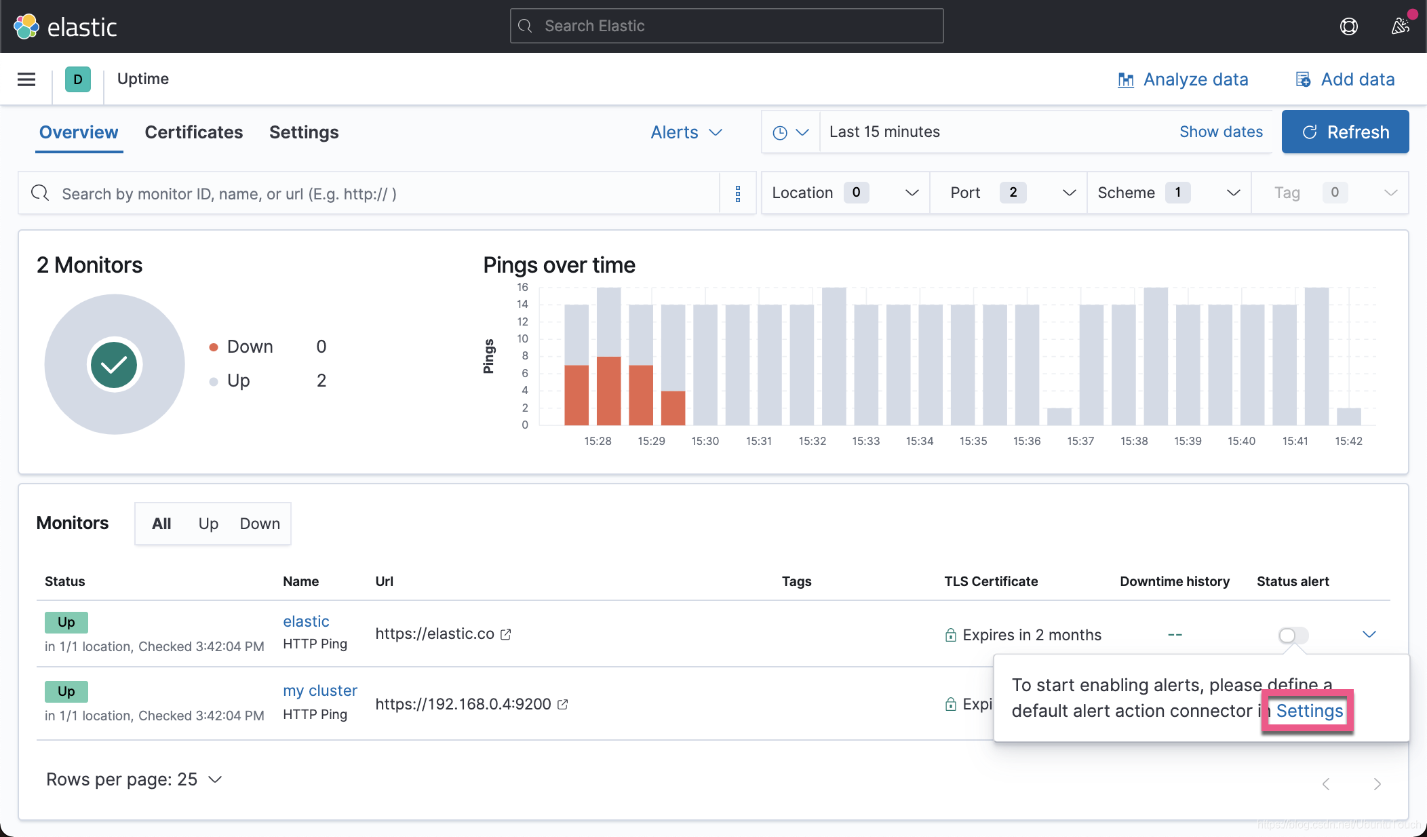Open the hamburger navigation menu

tap(26, 79)
